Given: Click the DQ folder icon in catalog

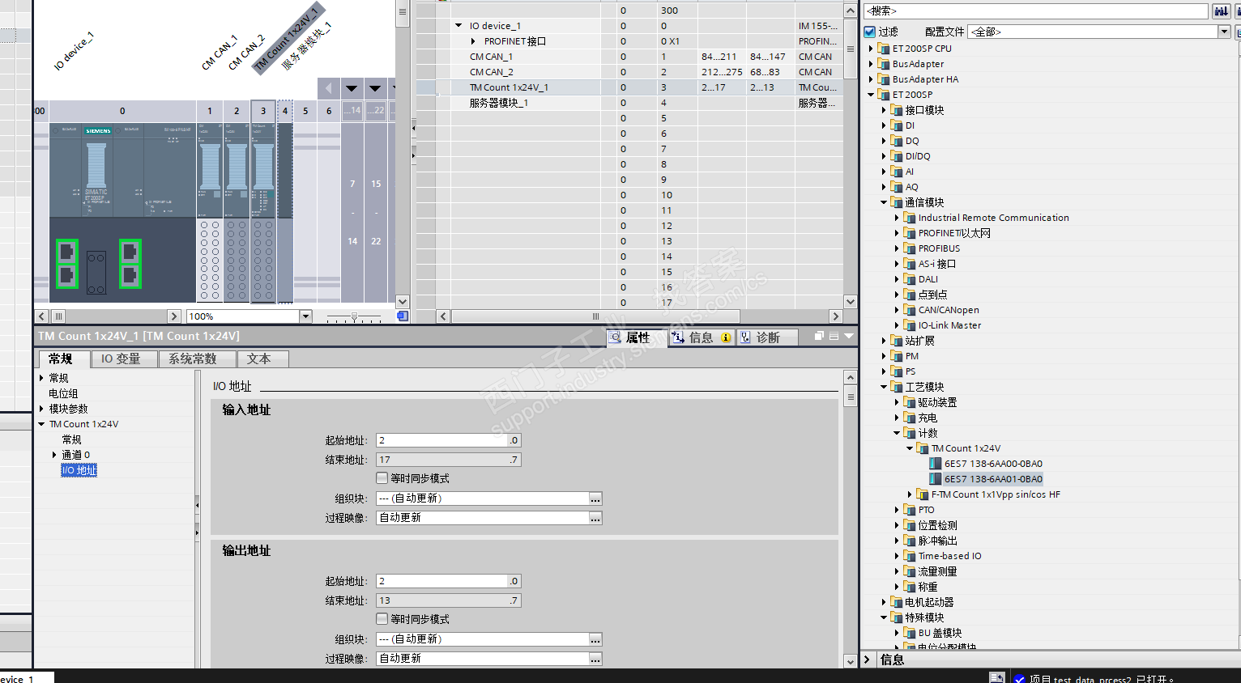Looking at the screenshot, I should pos(897,141).
